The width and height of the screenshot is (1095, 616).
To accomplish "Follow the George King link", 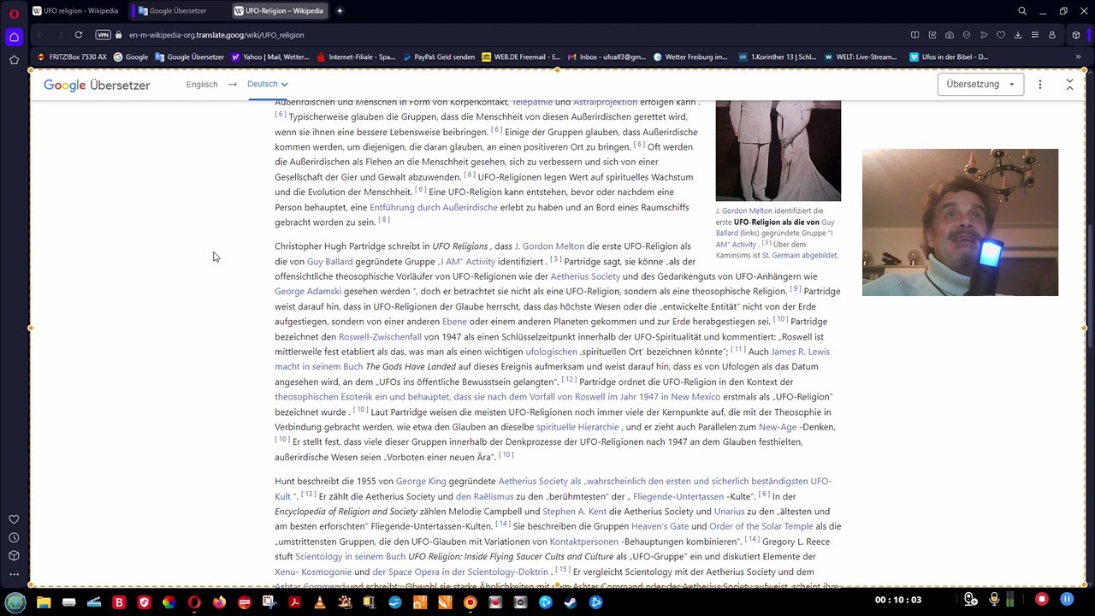I will pyautogui.click(x=421, y=481).
